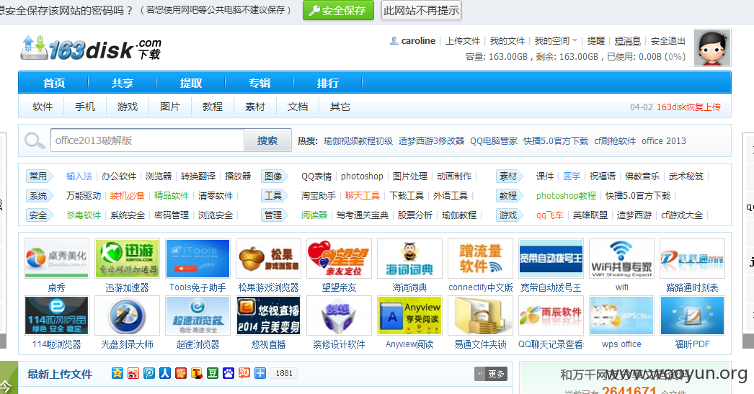
Task: Open 114啦浏览器 icon
Action: tap(56, 315)
